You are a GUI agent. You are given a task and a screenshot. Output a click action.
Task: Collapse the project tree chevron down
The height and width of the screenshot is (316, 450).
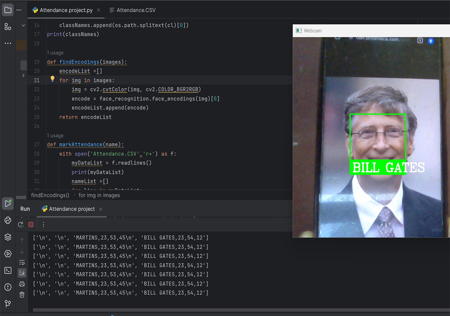click(24, 25)
